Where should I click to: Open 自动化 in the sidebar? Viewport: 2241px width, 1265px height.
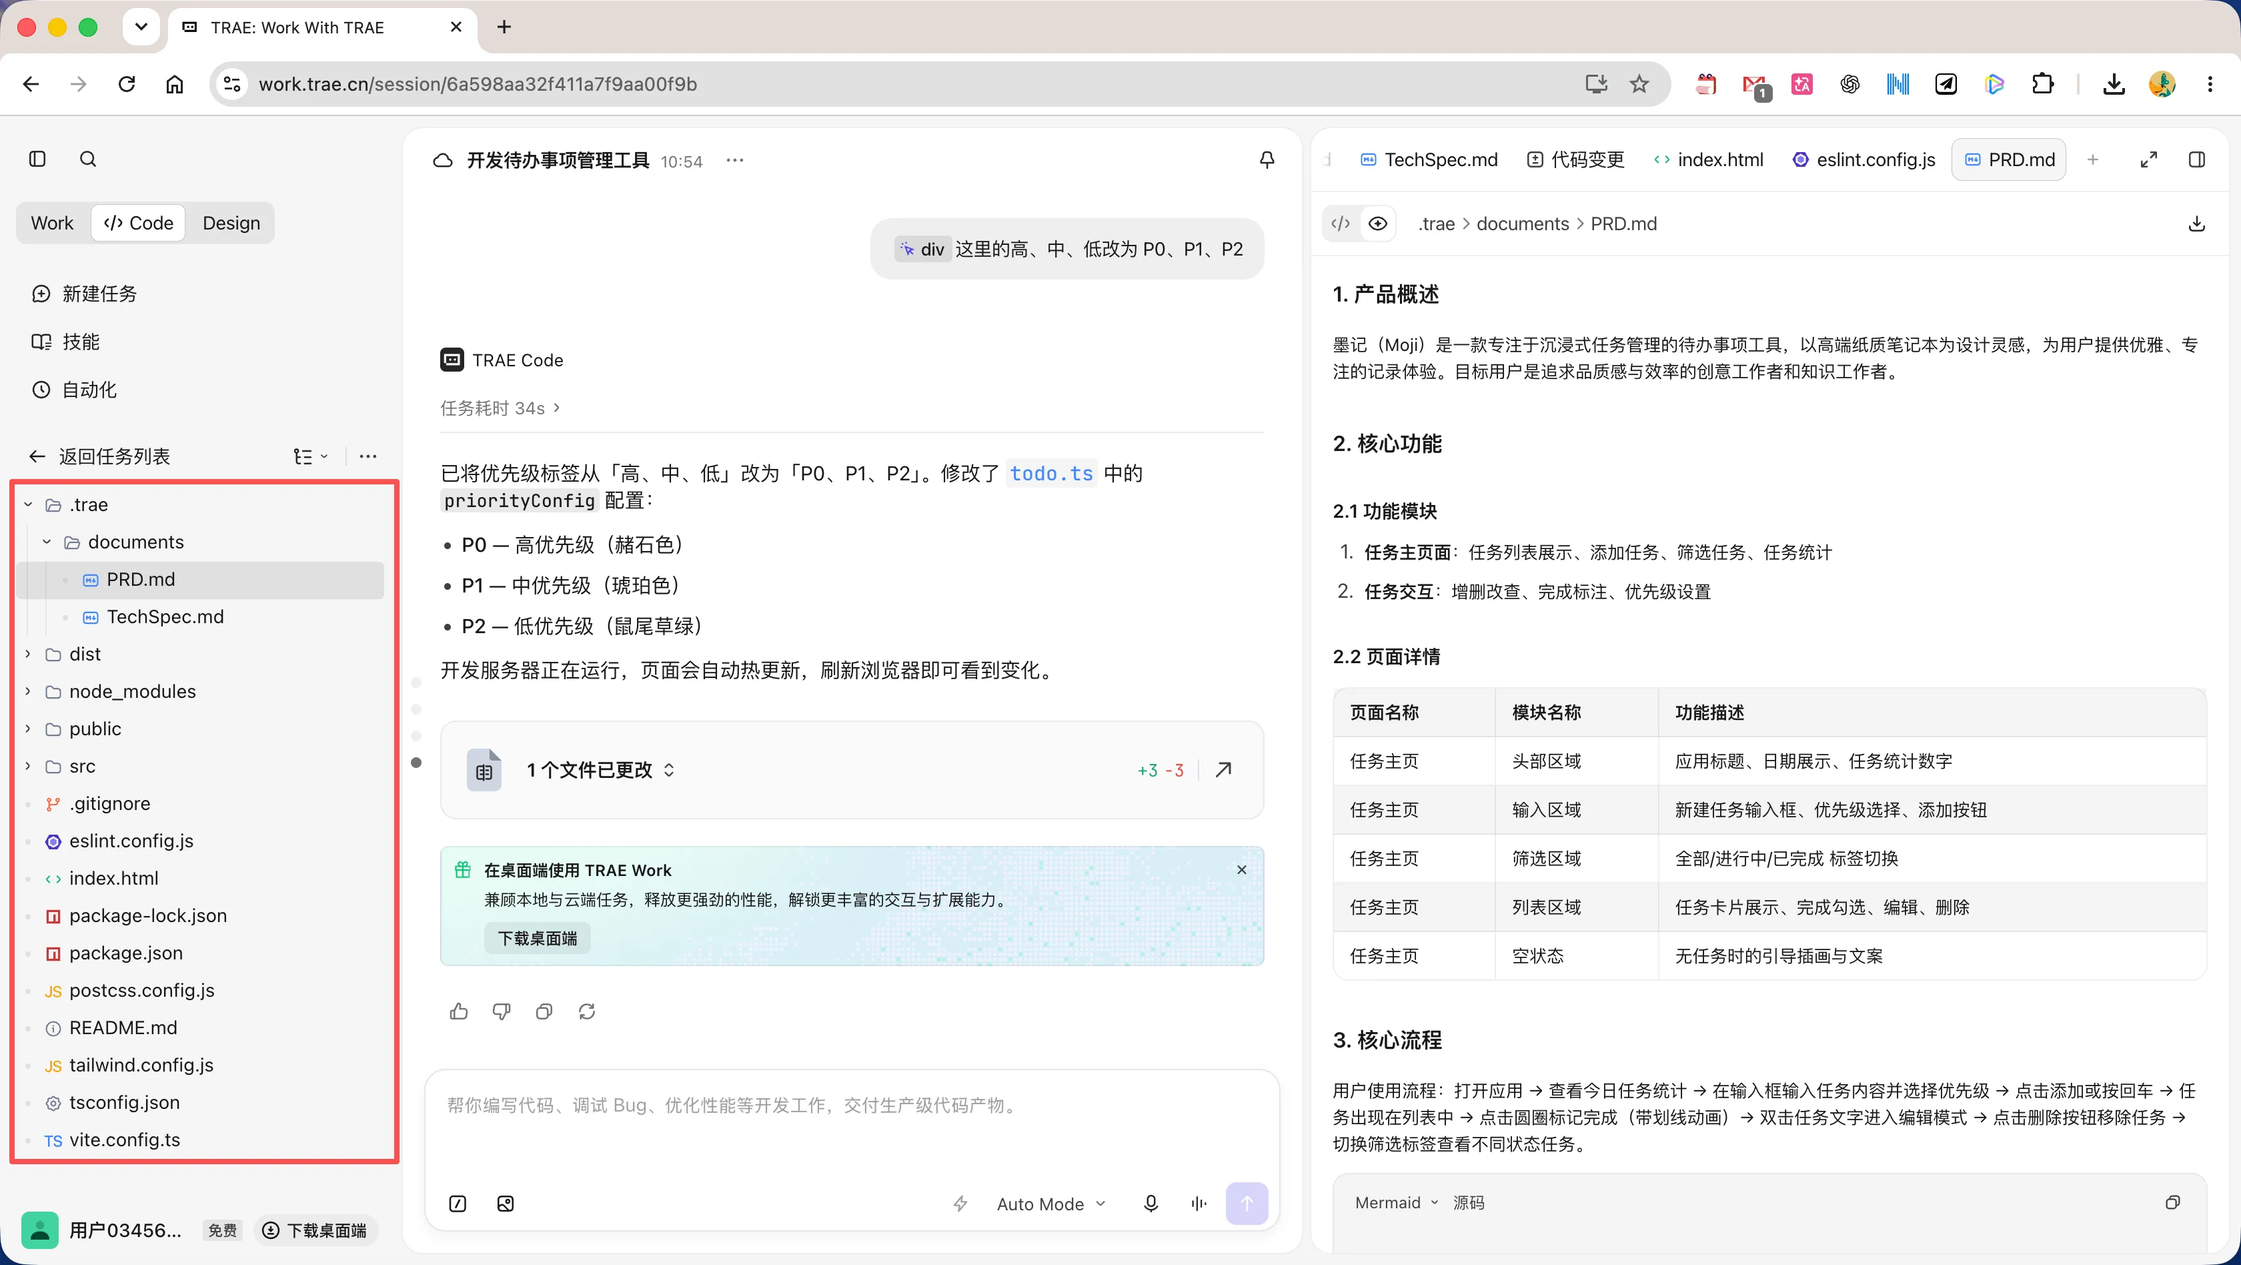point(74,390)
